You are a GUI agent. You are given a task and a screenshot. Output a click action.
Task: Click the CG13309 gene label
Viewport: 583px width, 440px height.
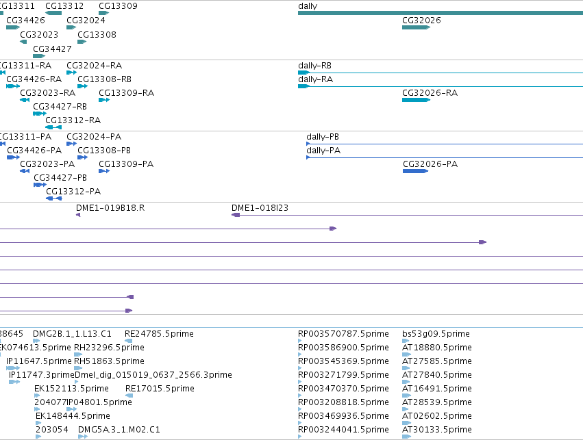118,6
